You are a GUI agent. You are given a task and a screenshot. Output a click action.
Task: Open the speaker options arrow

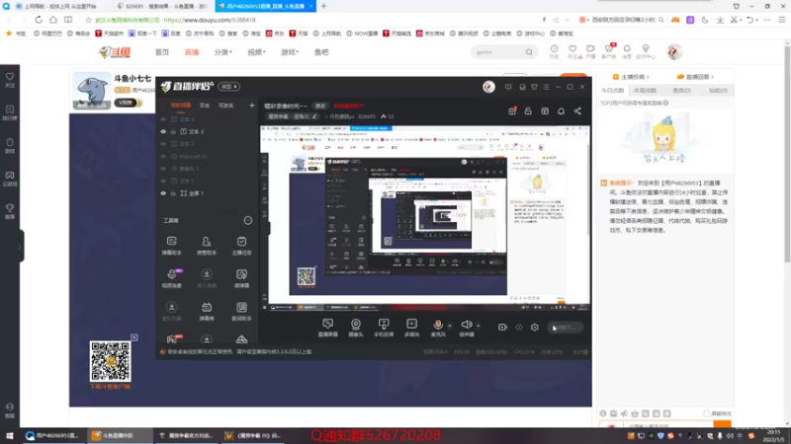point(478,326)
